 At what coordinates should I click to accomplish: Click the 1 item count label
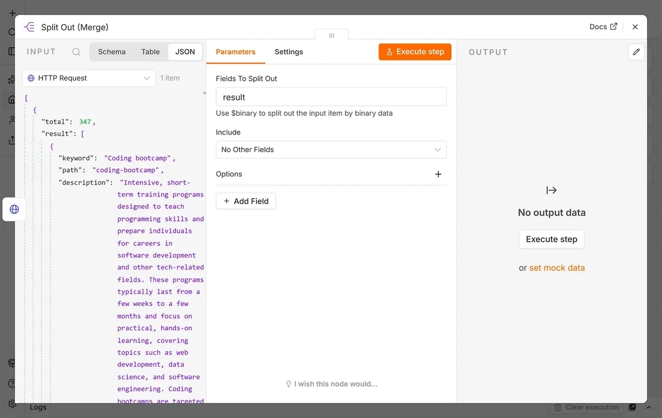pos(170,78)
